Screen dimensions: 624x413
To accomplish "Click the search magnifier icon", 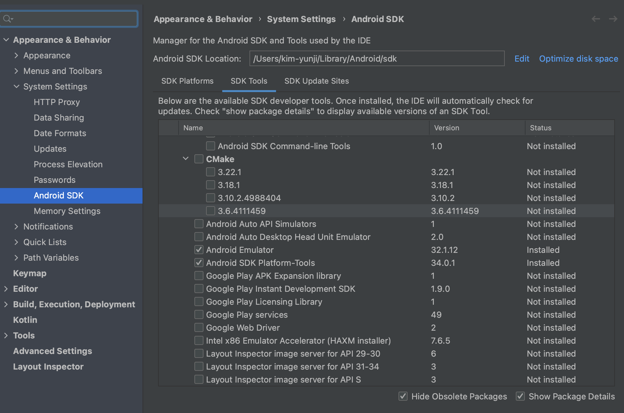I will (8, 19).
